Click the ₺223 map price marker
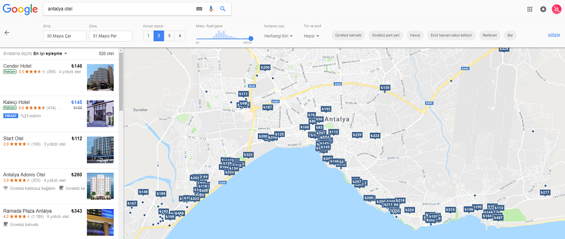Viewport: 565px width, 239px height. [x=375, y=136]
